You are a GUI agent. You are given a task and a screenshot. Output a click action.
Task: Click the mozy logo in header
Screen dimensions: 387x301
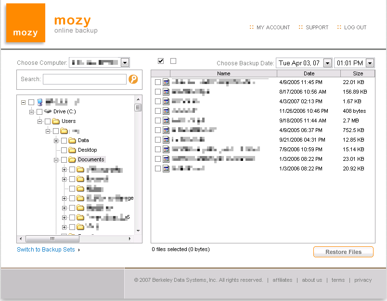[x=26, y=23]
